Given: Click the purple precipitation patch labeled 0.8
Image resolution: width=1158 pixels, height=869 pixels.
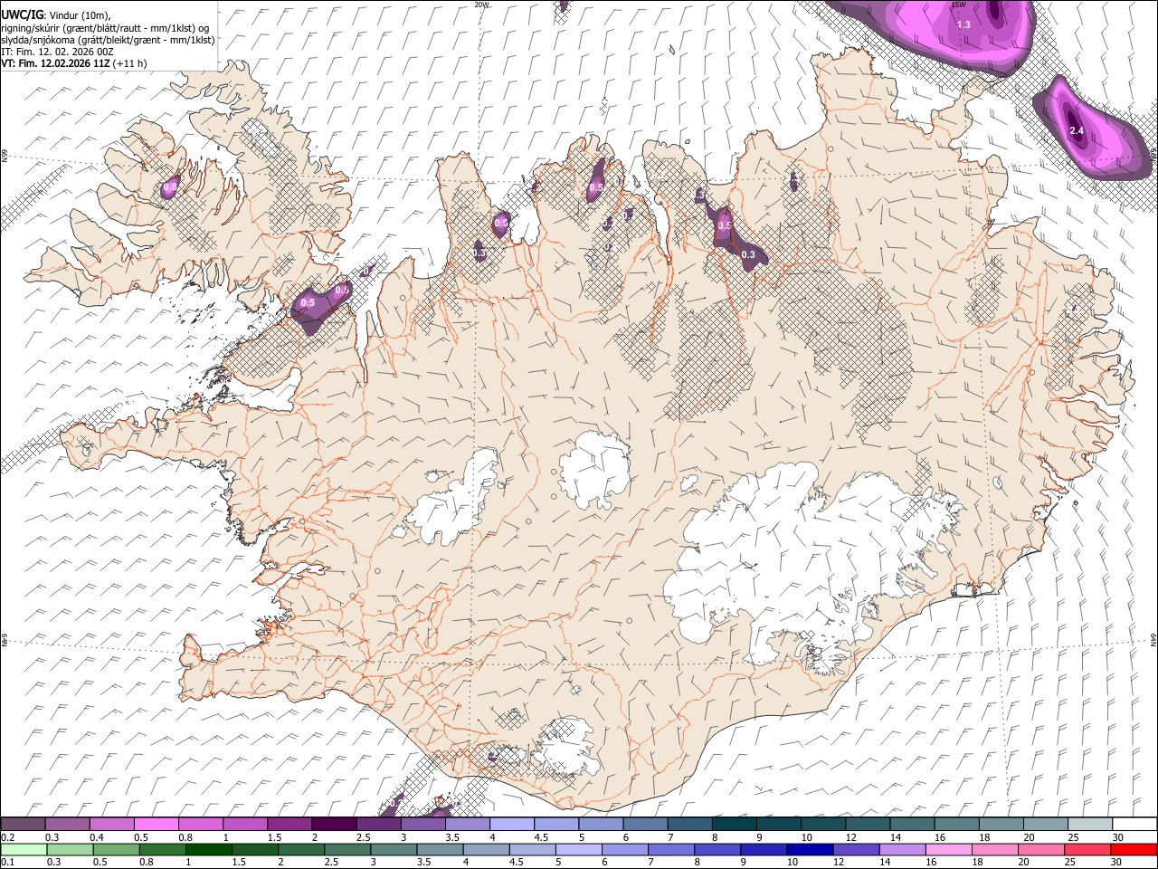Looking at the screenshot, I should point(170,186).
